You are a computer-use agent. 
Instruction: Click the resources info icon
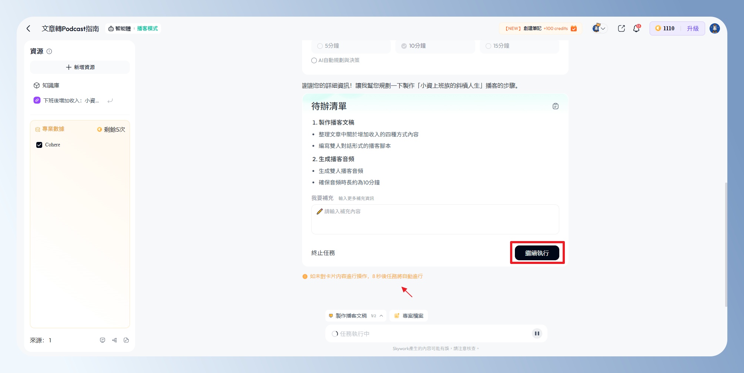49,51
